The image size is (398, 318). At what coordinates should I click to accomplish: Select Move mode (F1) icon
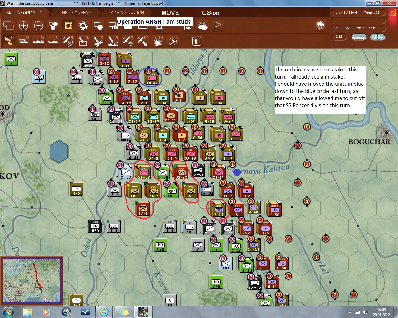coord(8,41)
